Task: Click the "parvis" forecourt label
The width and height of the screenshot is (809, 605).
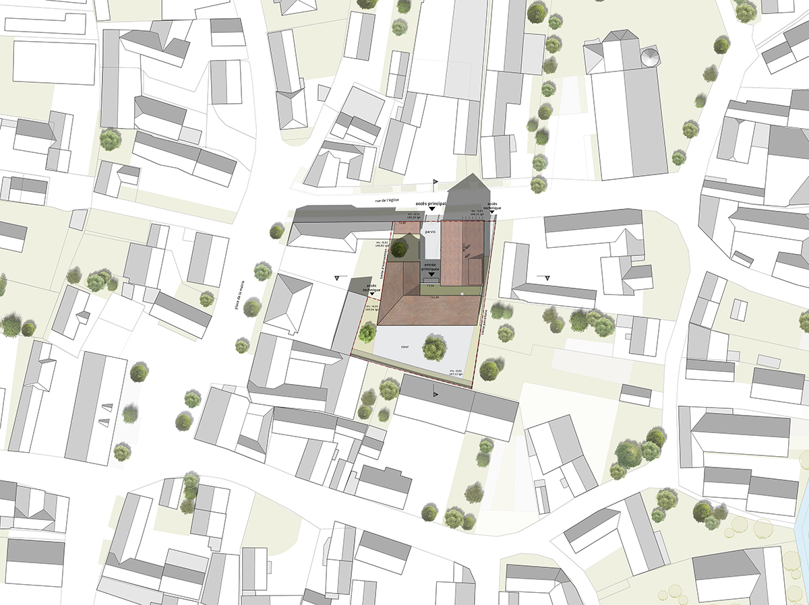Action: click(430, 232)
